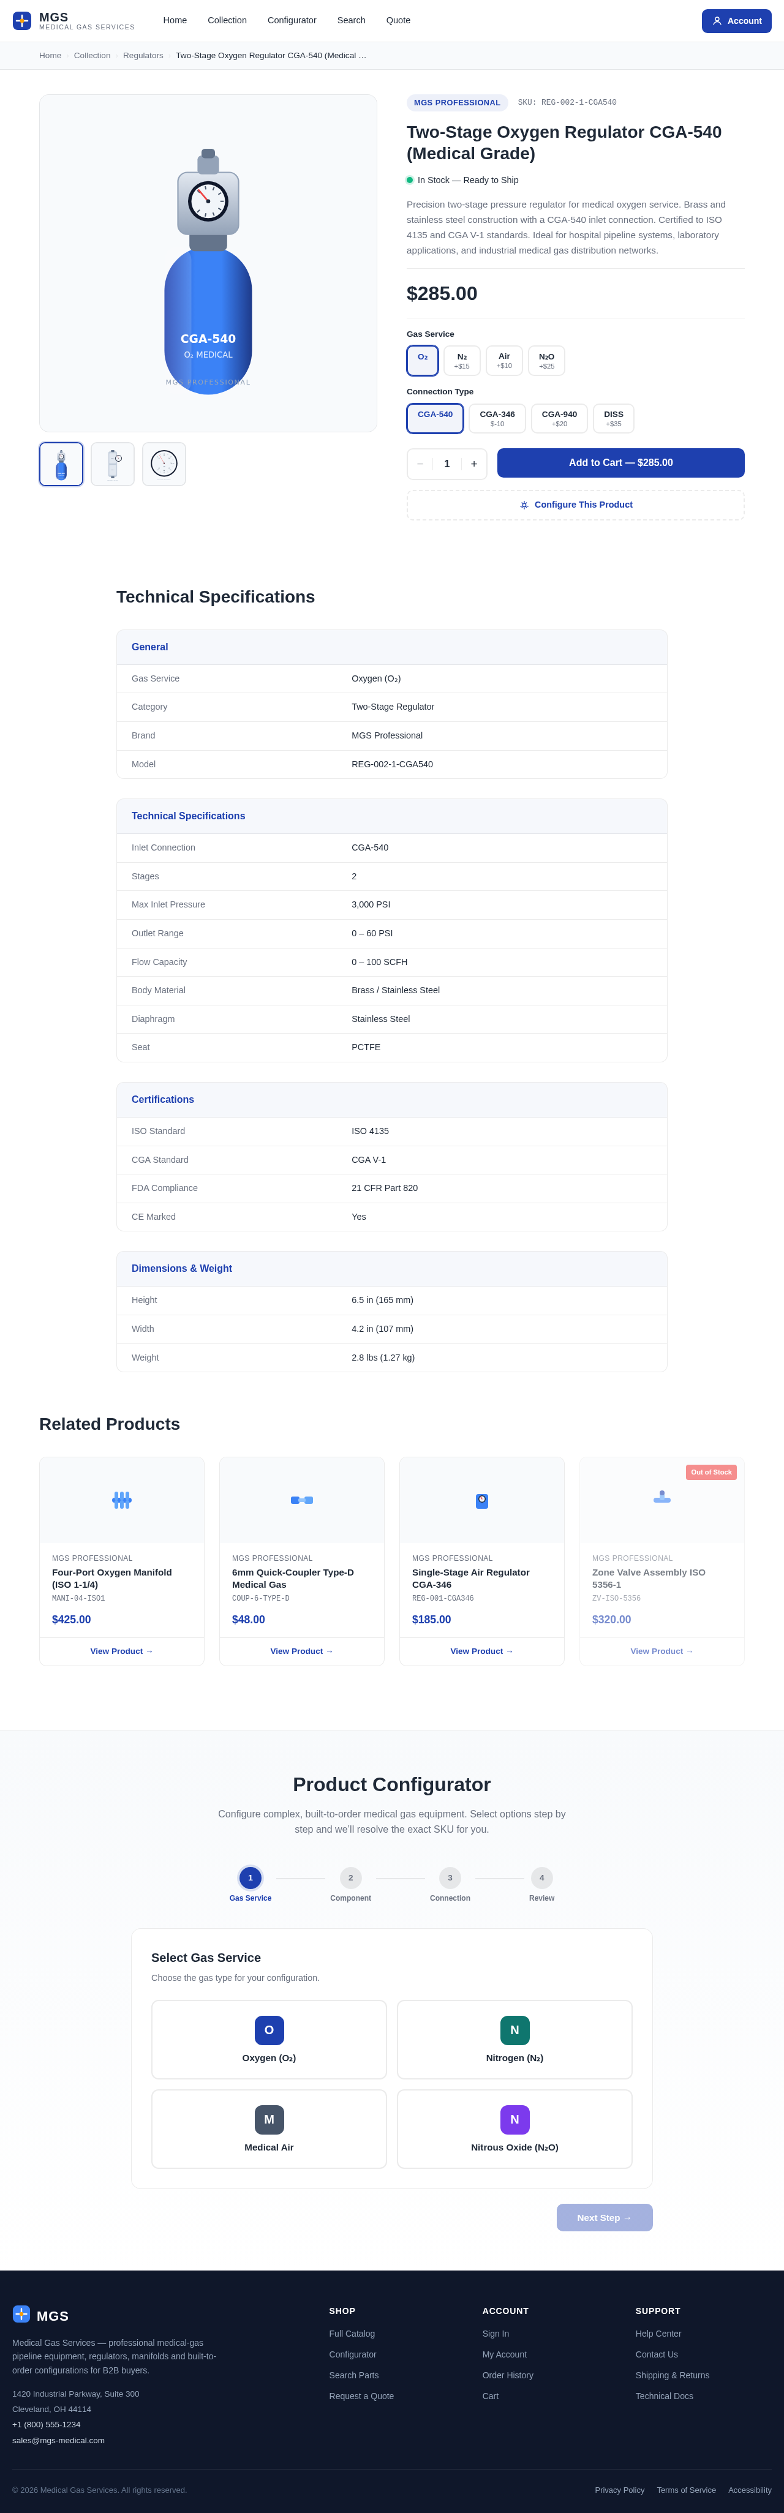Select the gauge dial thumbnail
This screenshot has width=784, height=2513.
164,464
